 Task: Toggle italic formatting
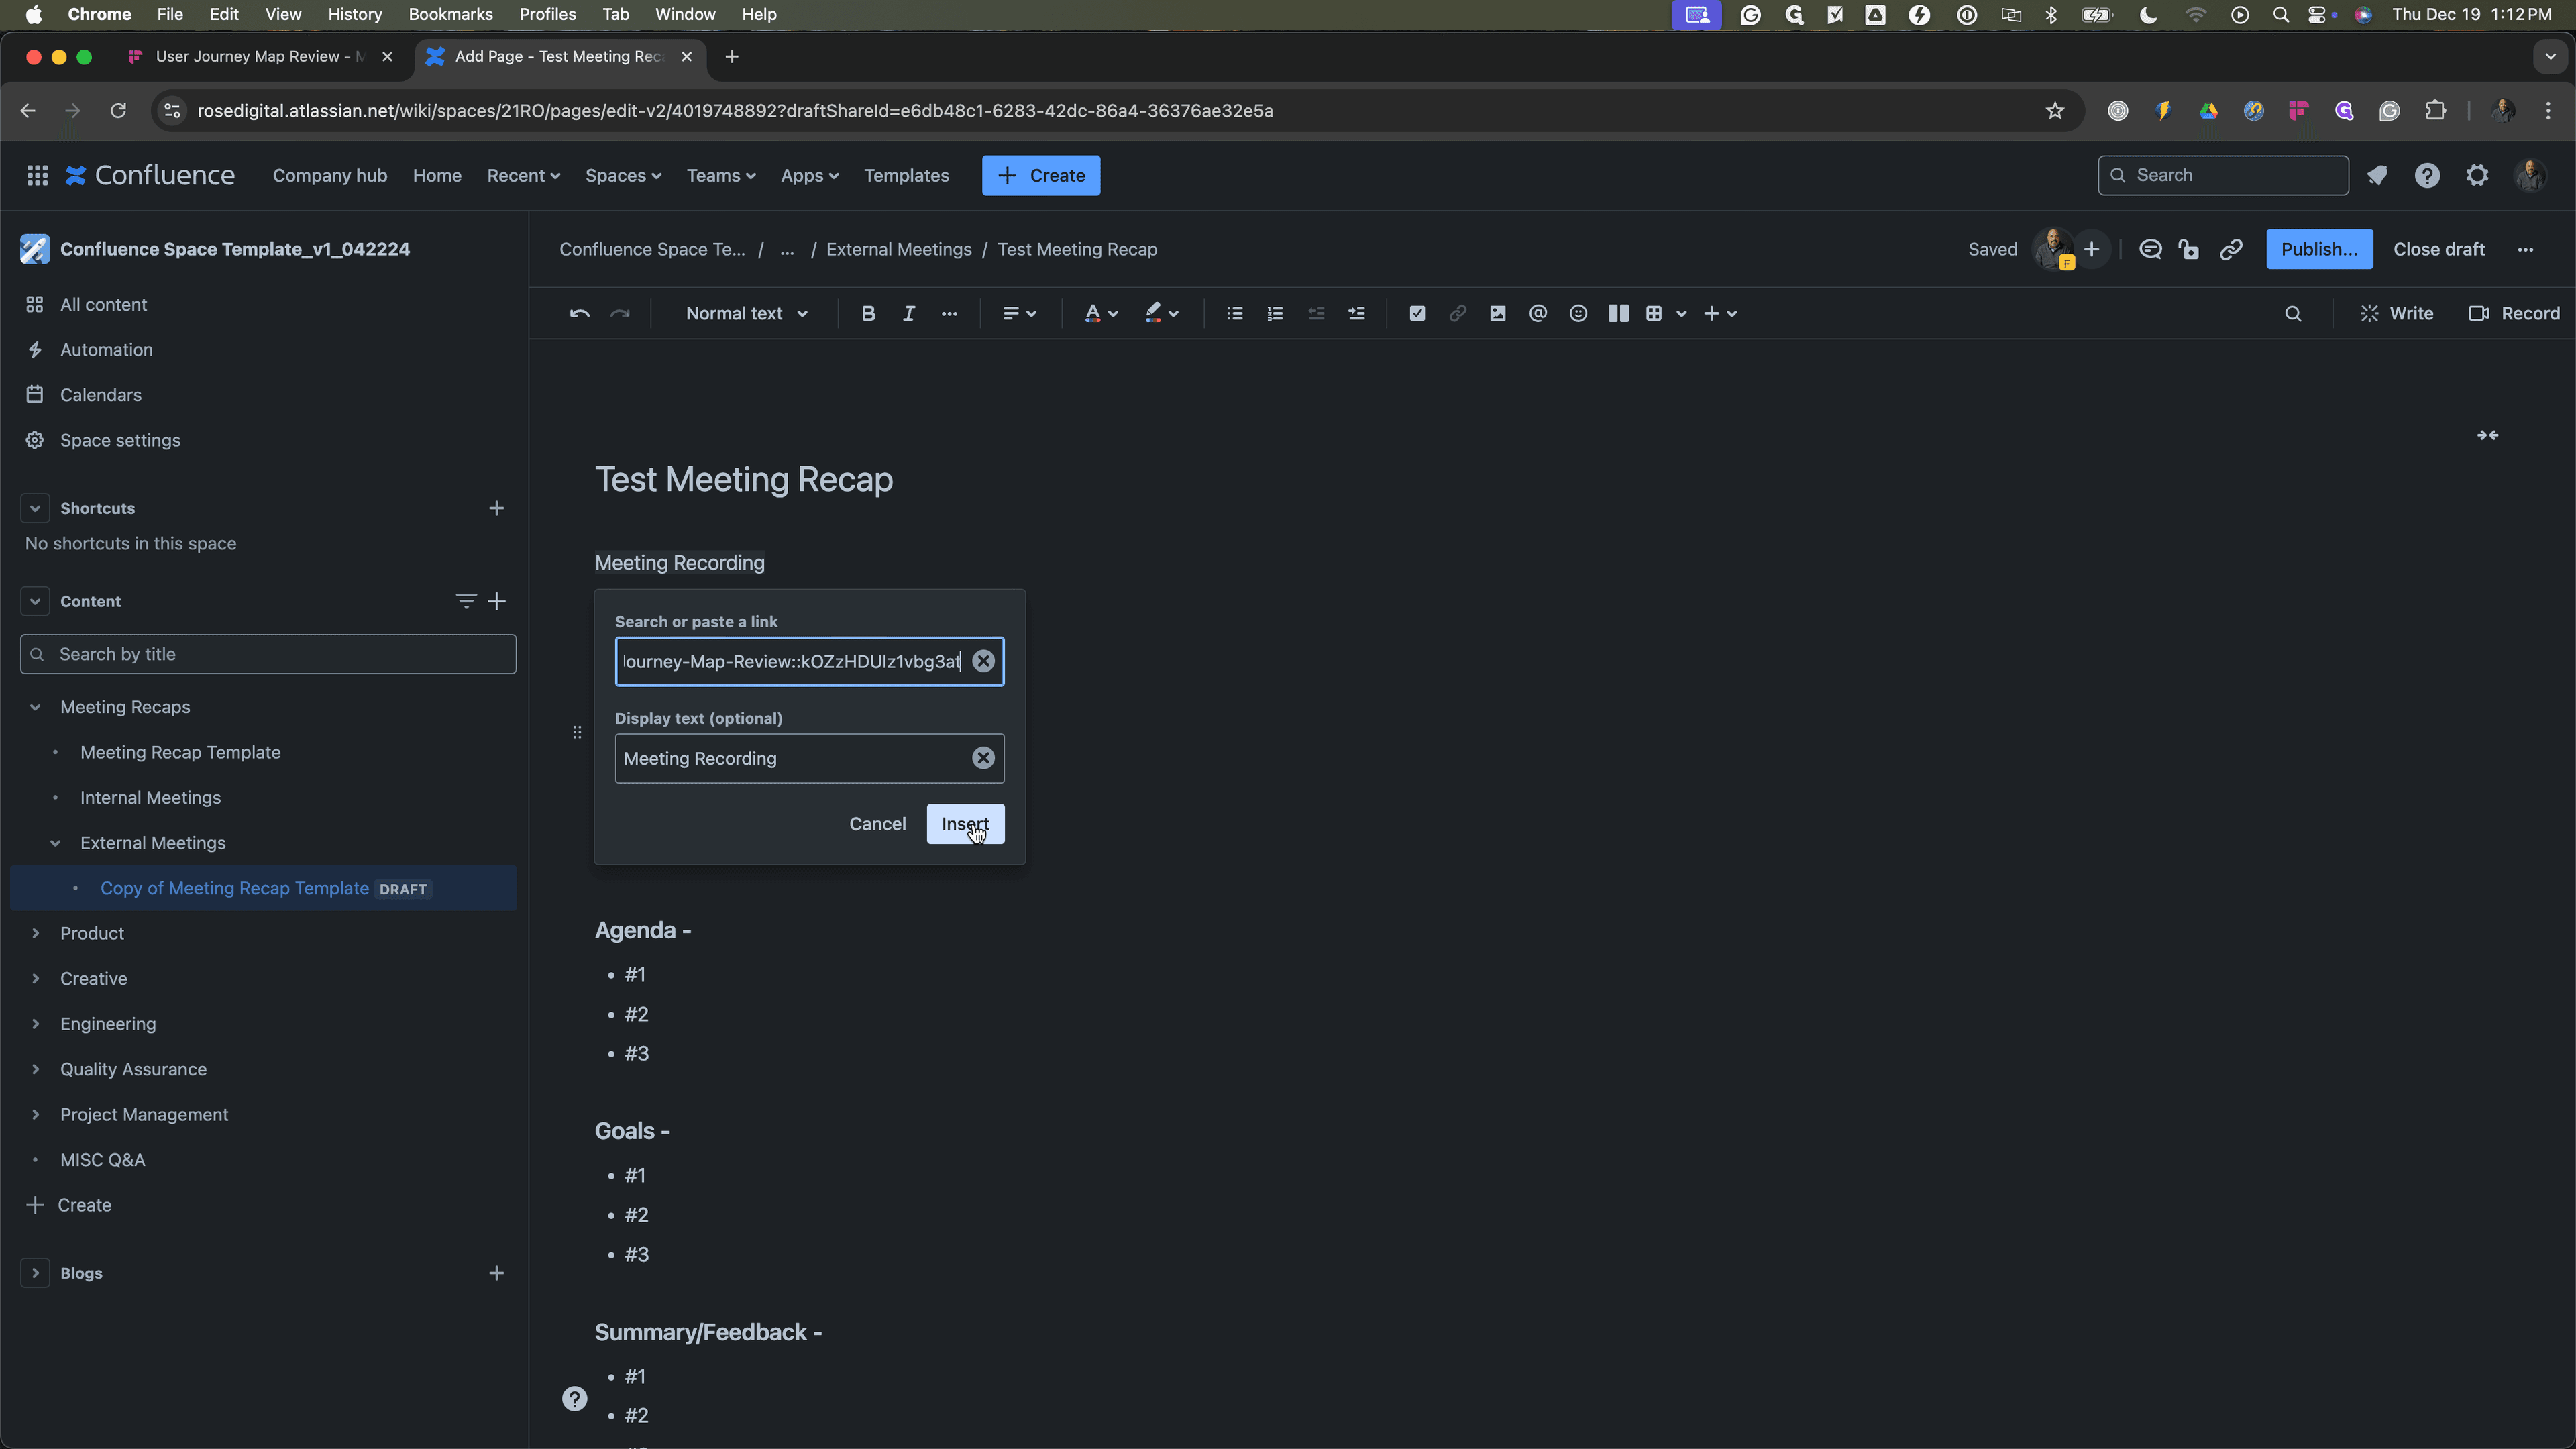908,313
